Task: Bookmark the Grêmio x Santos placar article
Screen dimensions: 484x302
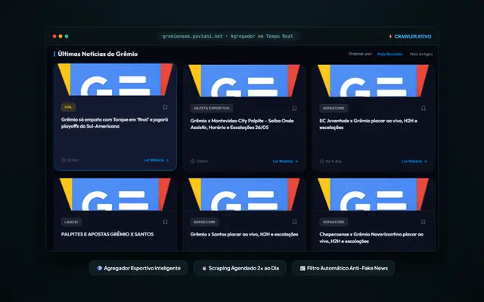Action: pos(294,222)
